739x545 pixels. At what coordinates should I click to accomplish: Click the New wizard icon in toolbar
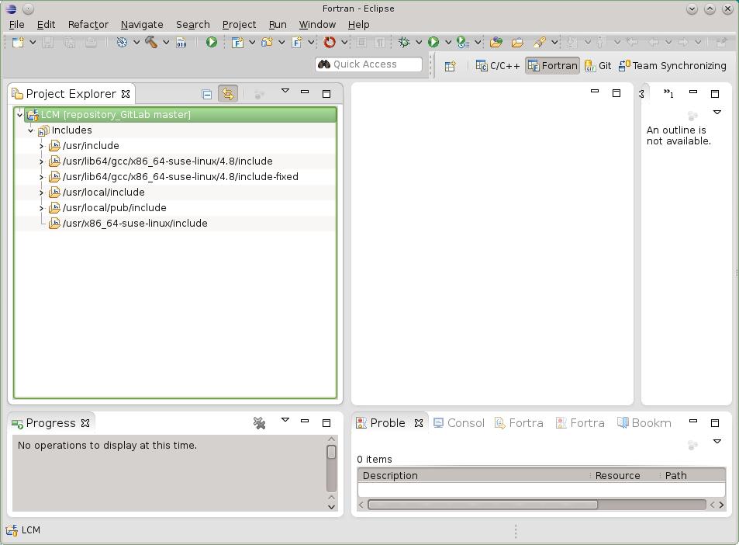(18, 43)
